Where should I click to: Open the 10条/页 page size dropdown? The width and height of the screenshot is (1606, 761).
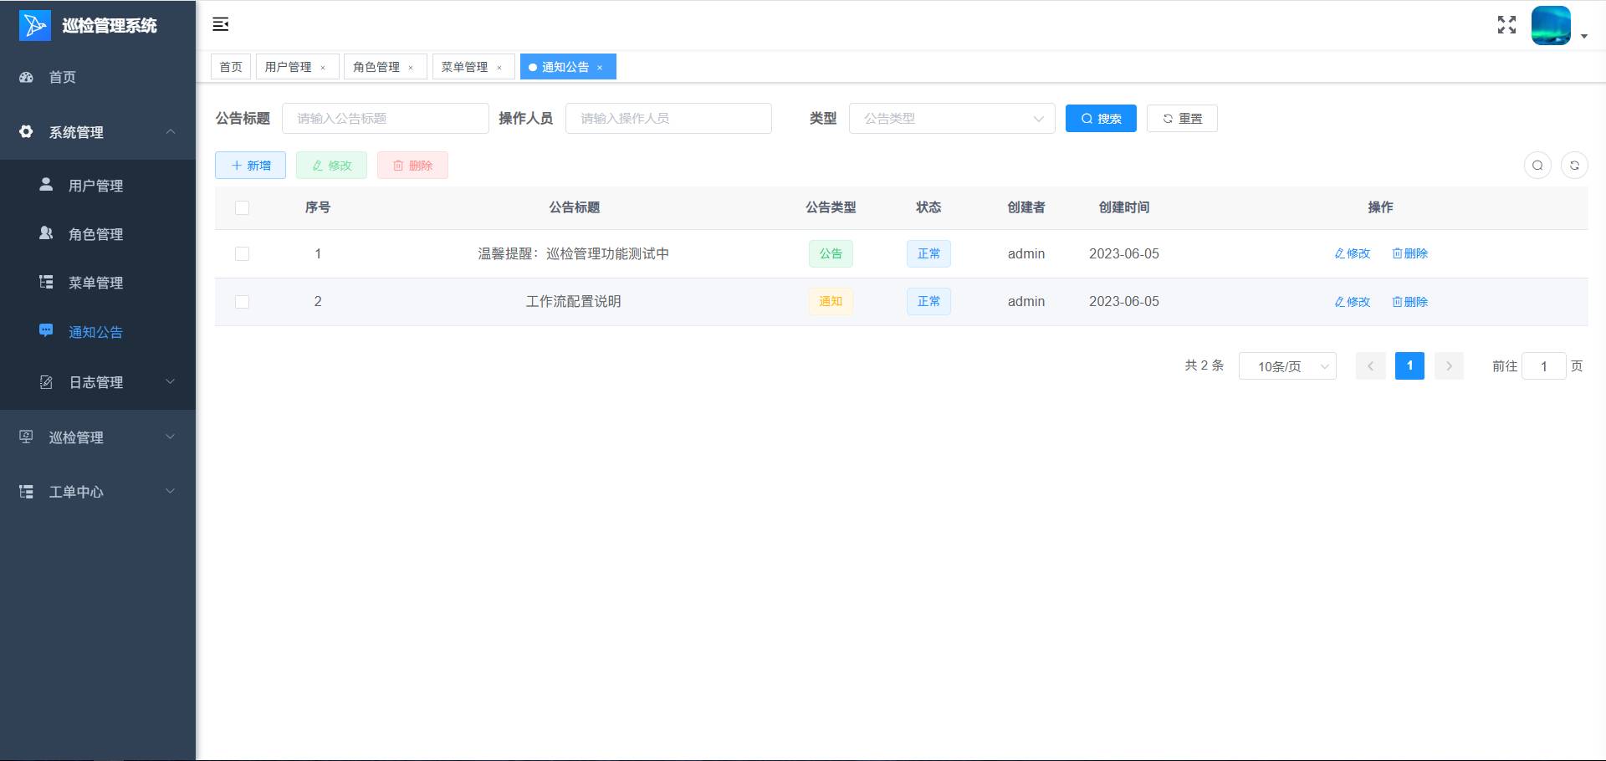tap(1286, 366)
